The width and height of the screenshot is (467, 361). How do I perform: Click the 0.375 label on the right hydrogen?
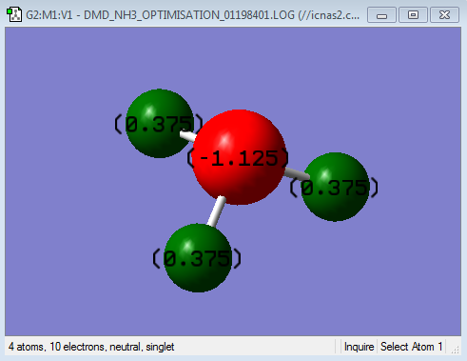point(334,188)
